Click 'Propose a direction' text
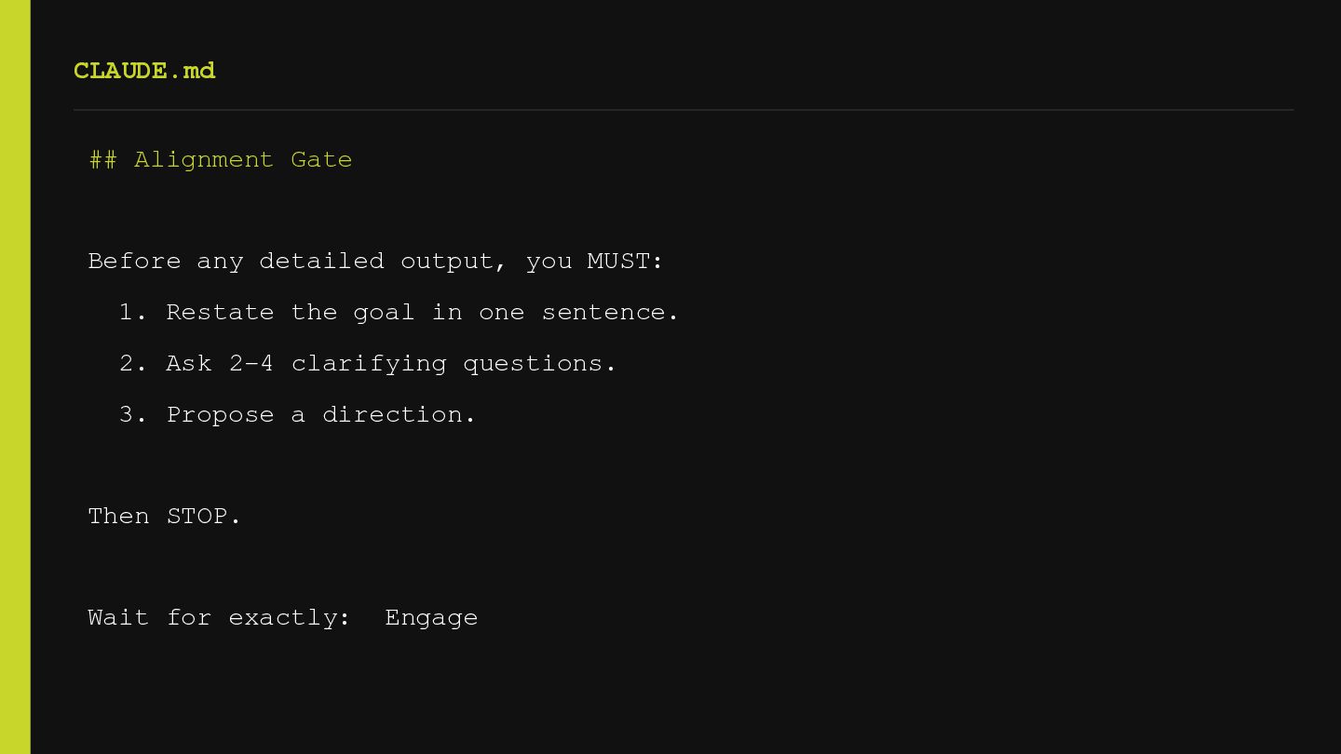 pos(319,415)
